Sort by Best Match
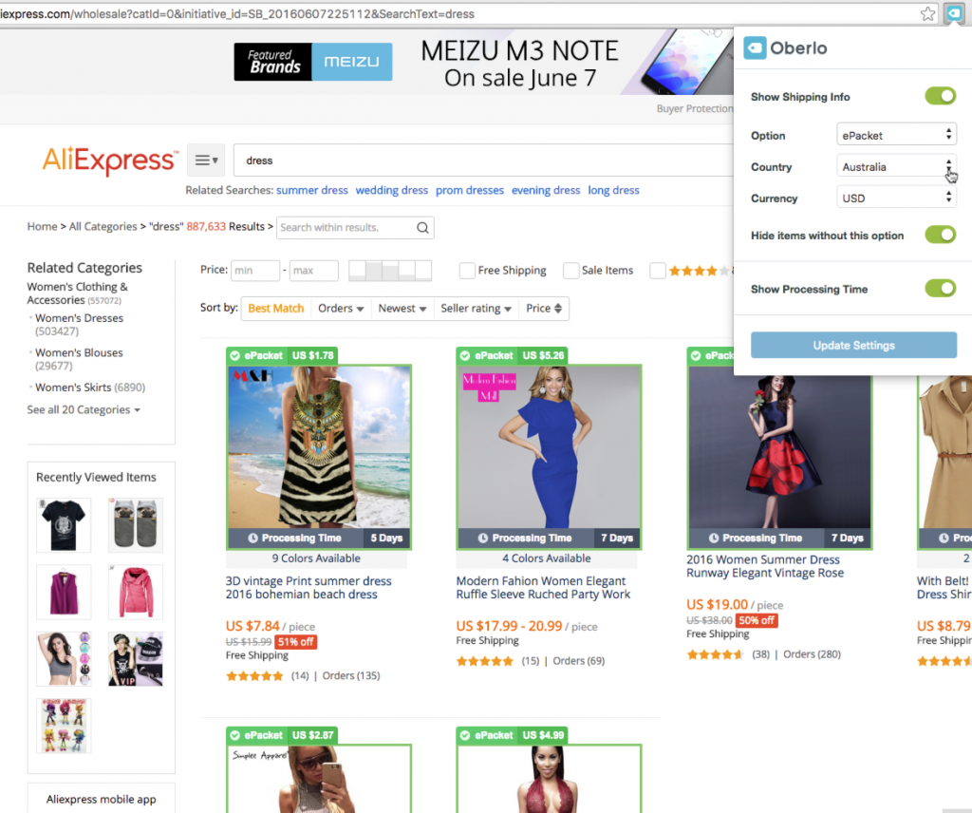The width and height of the screenshot is (972, 813). coord(276,309)
